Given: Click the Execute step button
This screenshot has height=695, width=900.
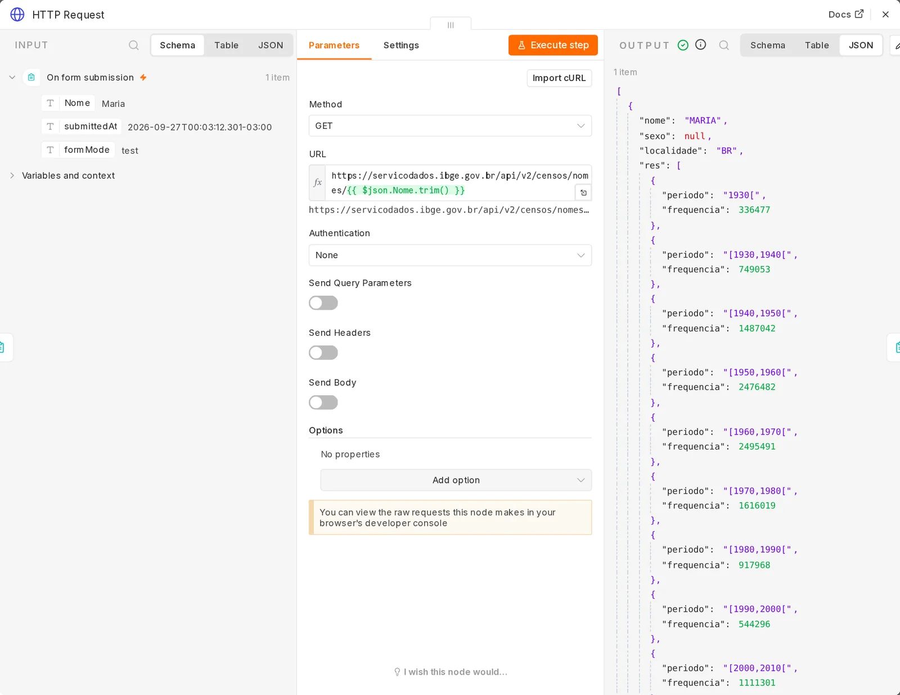Looking at the screenshot, I should (x=553, y=45).
